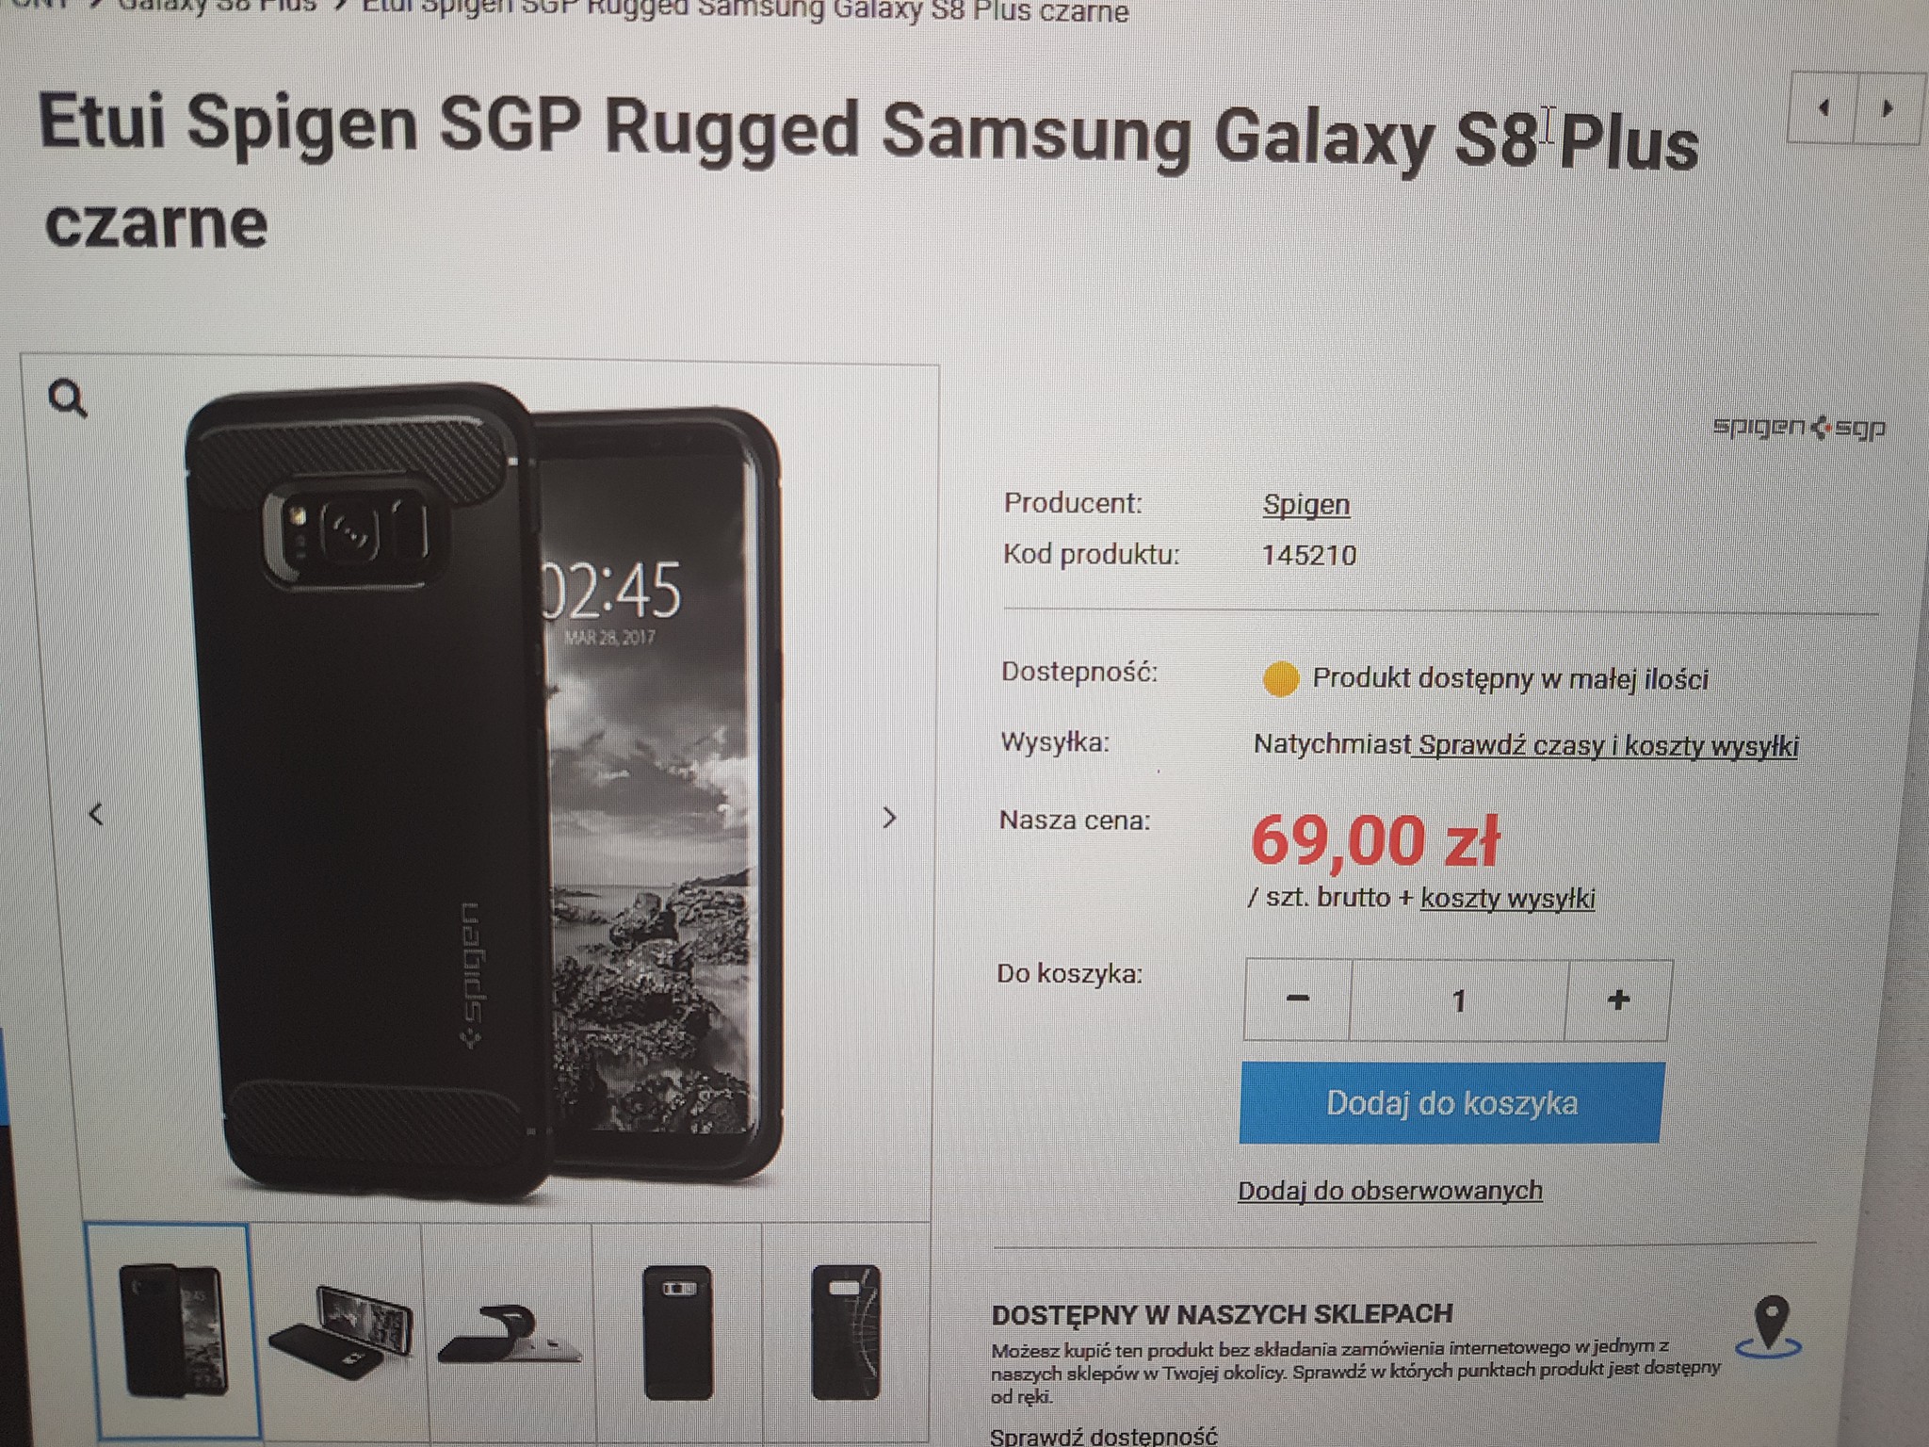Go to previous product using top arrow
This screenshot has width=1929, height=1447.
(x=1822, y=107)
